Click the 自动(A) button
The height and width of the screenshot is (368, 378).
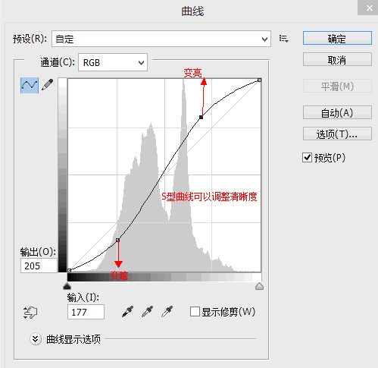pyautogui.click(x=337, y=112)
